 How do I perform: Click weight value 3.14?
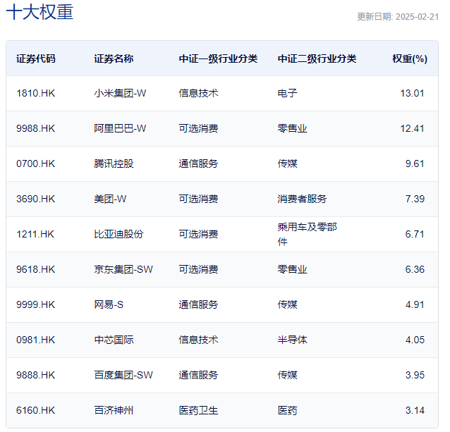[415, 410]
